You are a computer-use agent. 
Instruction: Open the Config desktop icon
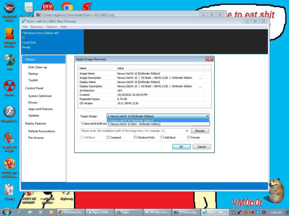pos(9,191)
